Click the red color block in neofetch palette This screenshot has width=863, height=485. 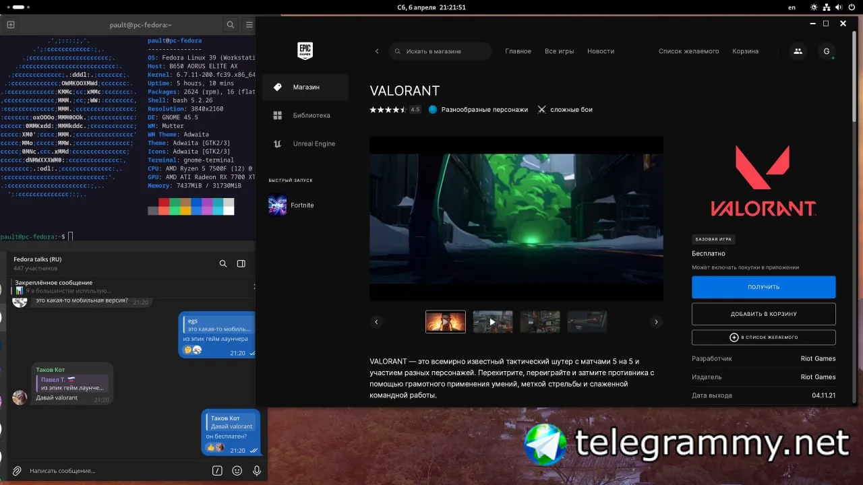164,202
